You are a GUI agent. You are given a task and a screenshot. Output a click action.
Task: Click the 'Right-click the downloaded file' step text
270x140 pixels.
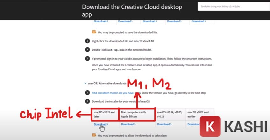[123, 41]
